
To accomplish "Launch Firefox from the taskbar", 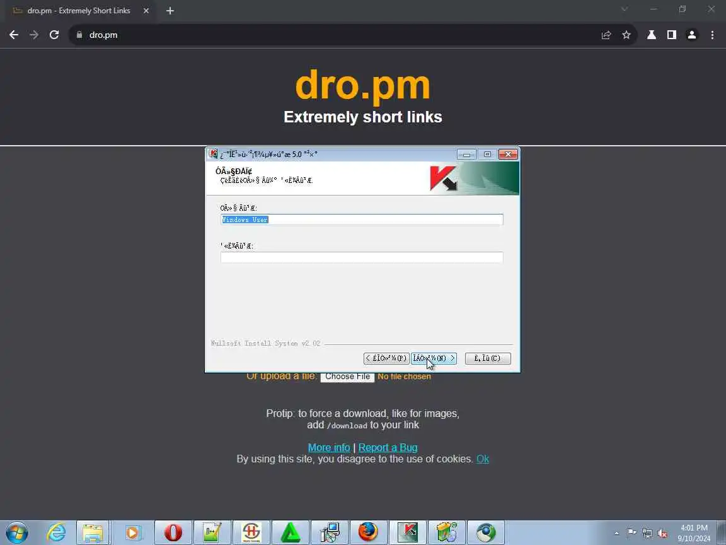I will [x=369, y=532].
